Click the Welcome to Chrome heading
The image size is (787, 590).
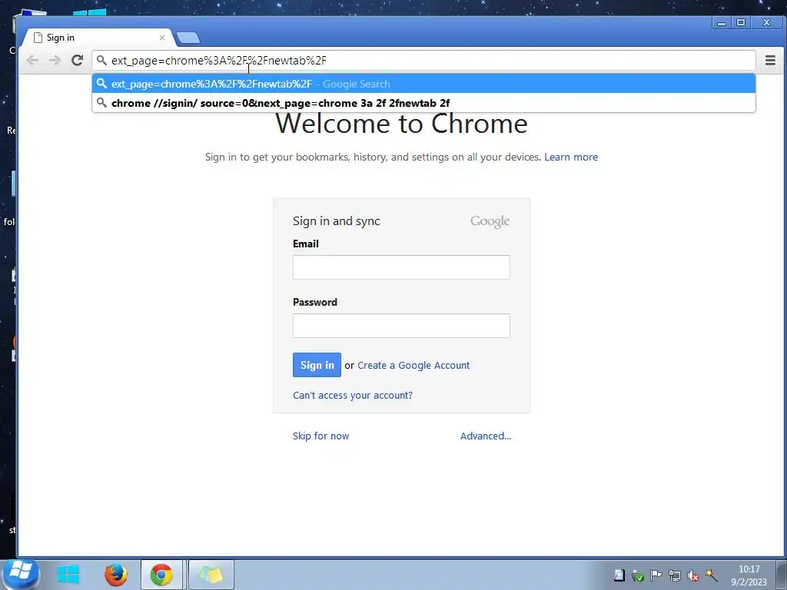coord(401,124)
